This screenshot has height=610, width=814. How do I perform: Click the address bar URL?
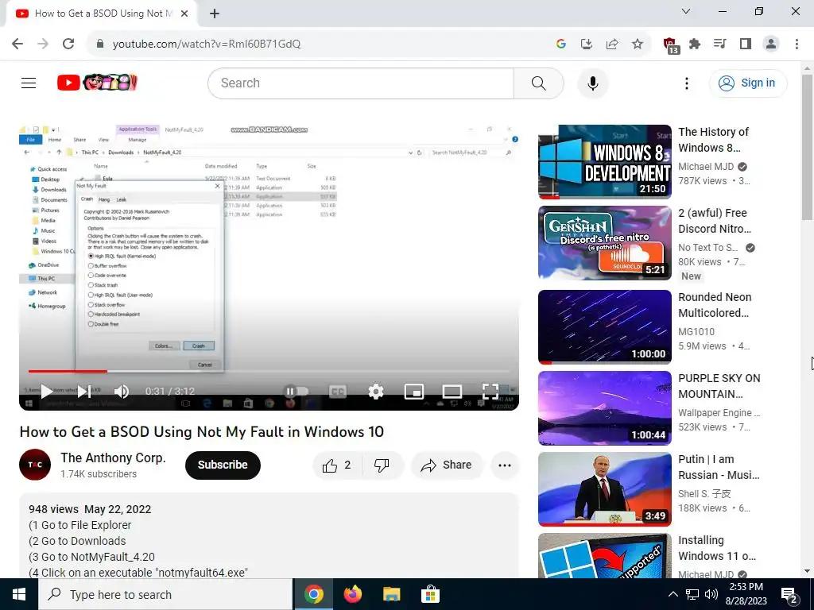coord(207,44)
